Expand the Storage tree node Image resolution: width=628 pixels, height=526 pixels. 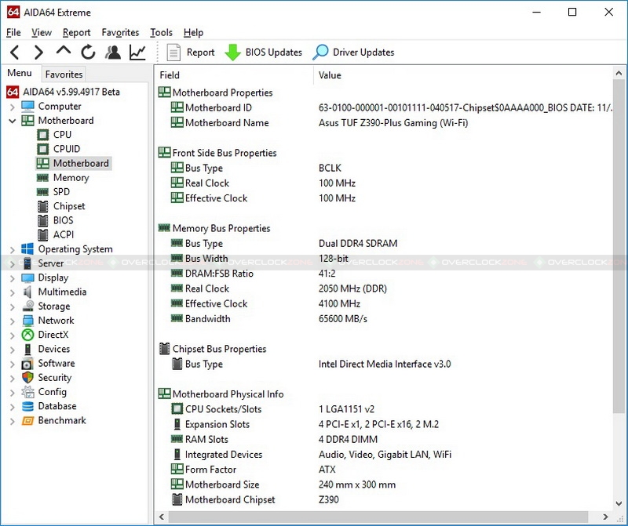(x=12, y=307)
